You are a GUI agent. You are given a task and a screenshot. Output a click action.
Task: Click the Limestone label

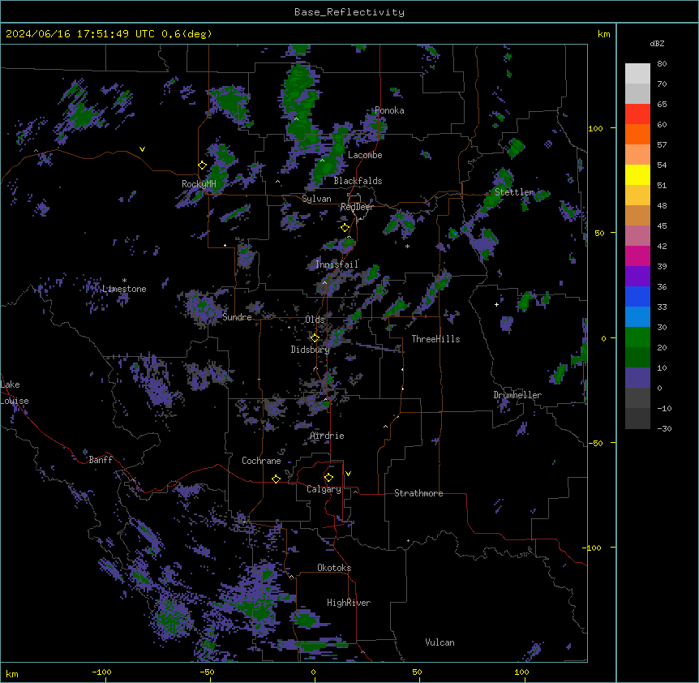tap(124, 289)
